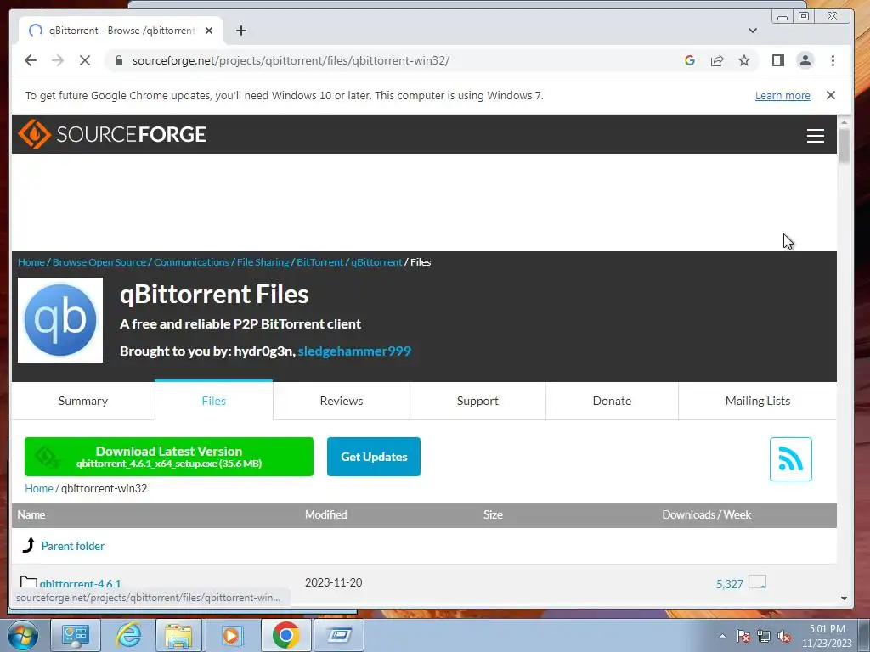Click the Learn more link
The width and height of the screenshot is (870, 652).
pyautogui.click(x=782, y=95)
